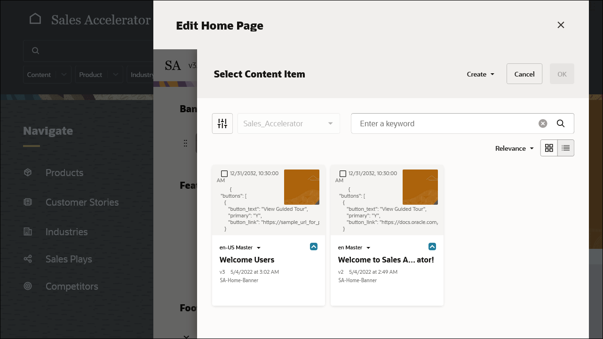The image size is (603, 339).
Task: Click the Sales Accelerator home icon
Action: 35,18
